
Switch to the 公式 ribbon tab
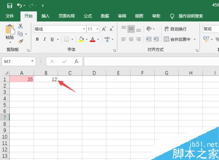(x=88, y=16)
